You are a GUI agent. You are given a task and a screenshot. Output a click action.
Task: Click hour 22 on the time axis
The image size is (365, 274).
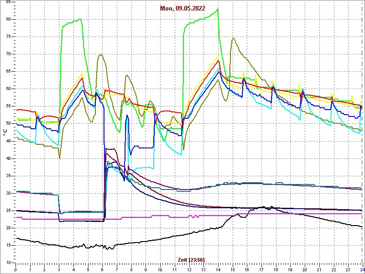[x=334, y=269]
